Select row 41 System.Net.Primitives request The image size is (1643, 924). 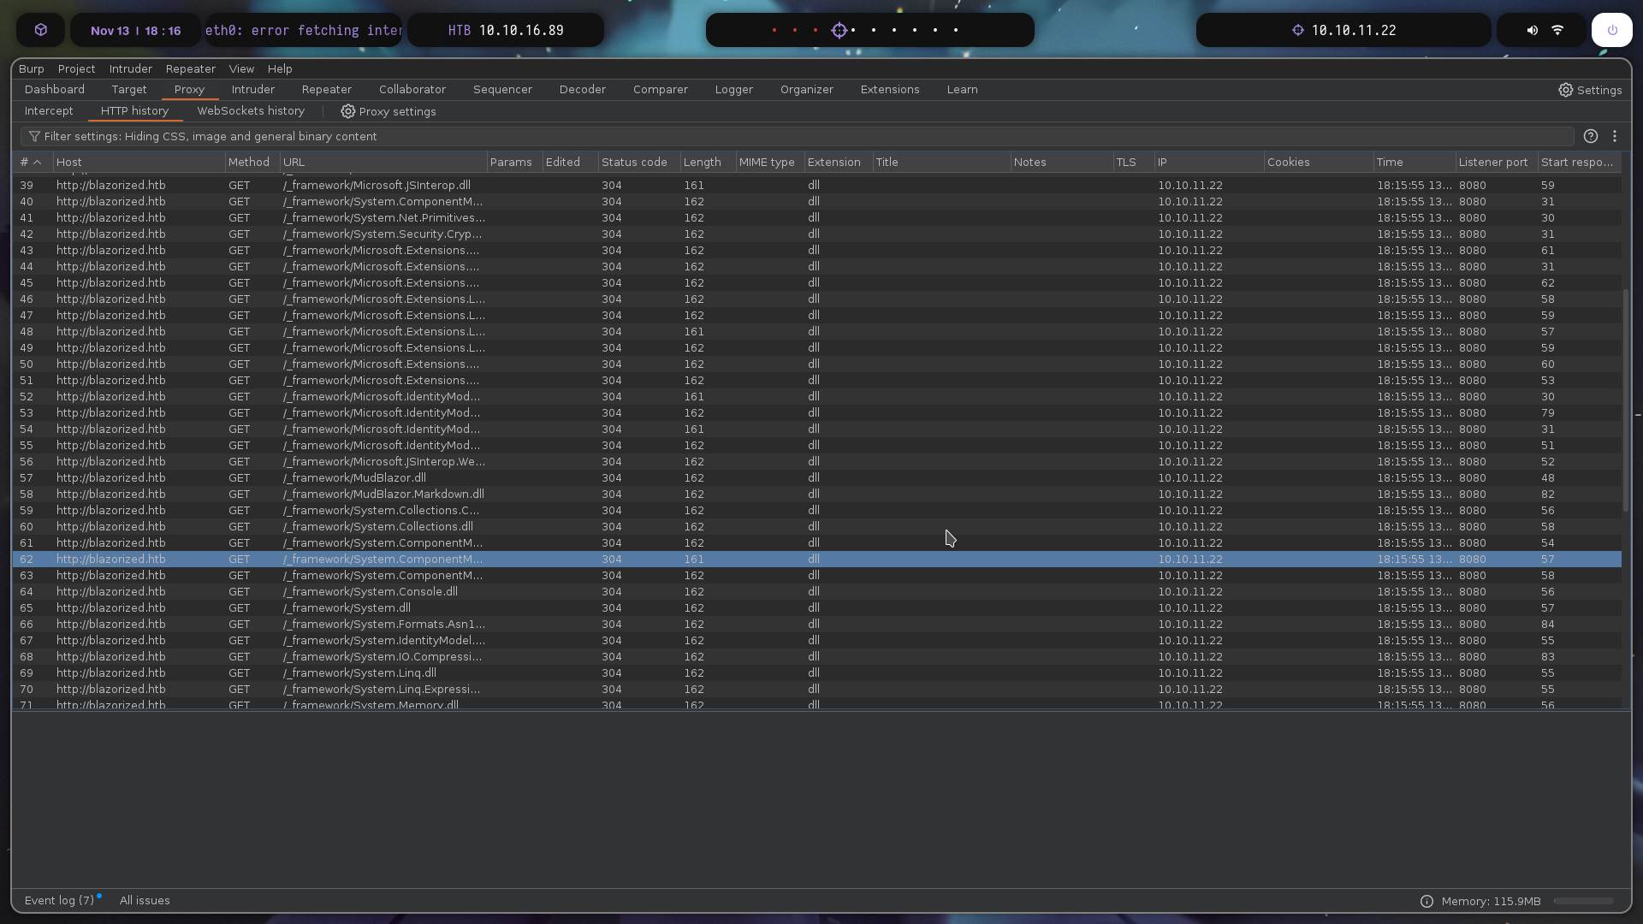tap(816, 217)
